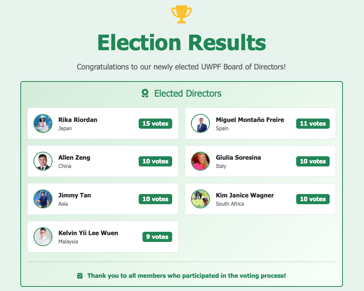Click Kelvin Yii Lee Wuen's 9 votes badge
Viewport: 364px width, 291px height.
coord(157,237)
